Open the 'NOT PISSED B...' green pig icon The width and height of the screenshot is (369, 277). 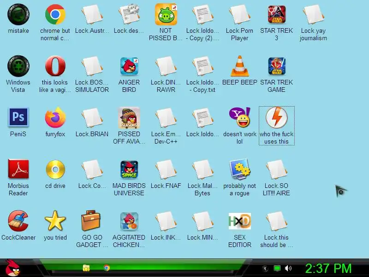coord(166,15)
